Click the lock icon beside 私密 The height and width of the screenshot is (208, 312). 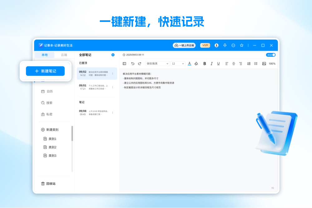click(x=43, y=114)
